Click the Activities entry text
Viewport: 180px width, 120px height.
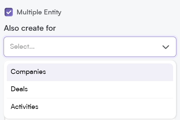point(24,107)
